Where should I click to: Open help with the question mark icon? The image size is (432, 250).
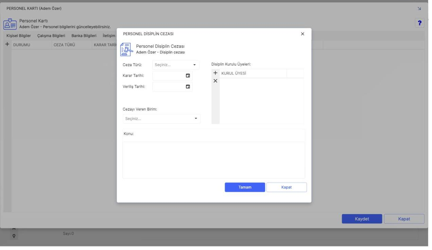coord(420,23)
